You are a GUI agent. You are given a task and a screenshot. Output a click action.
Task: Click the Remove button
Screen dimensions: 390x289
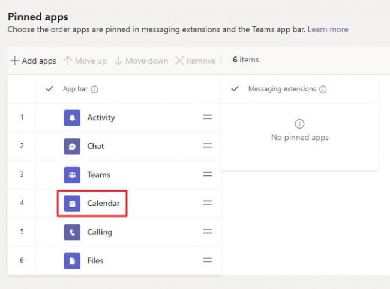(x=195, y=61)
